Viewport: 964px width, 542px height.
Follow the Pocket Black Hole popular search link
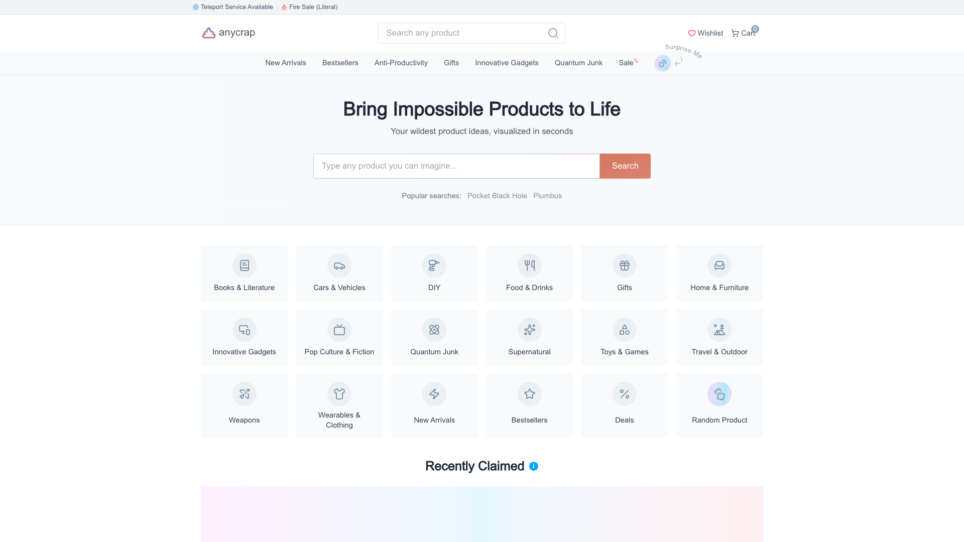(x=497, y=196)
